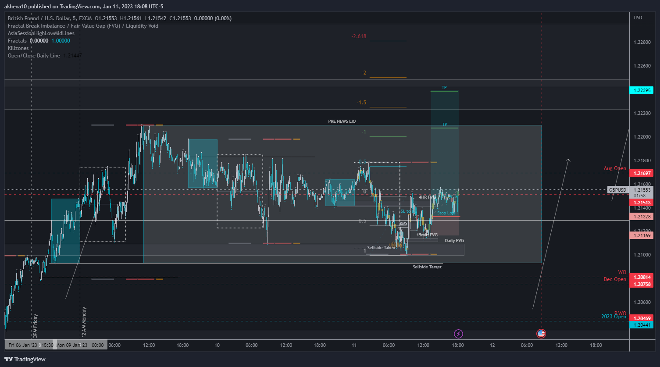Image resolution: width=660 pixels, height=367 pixels.
Task: Click the Stop Loss label
Action: pos(446,213)
